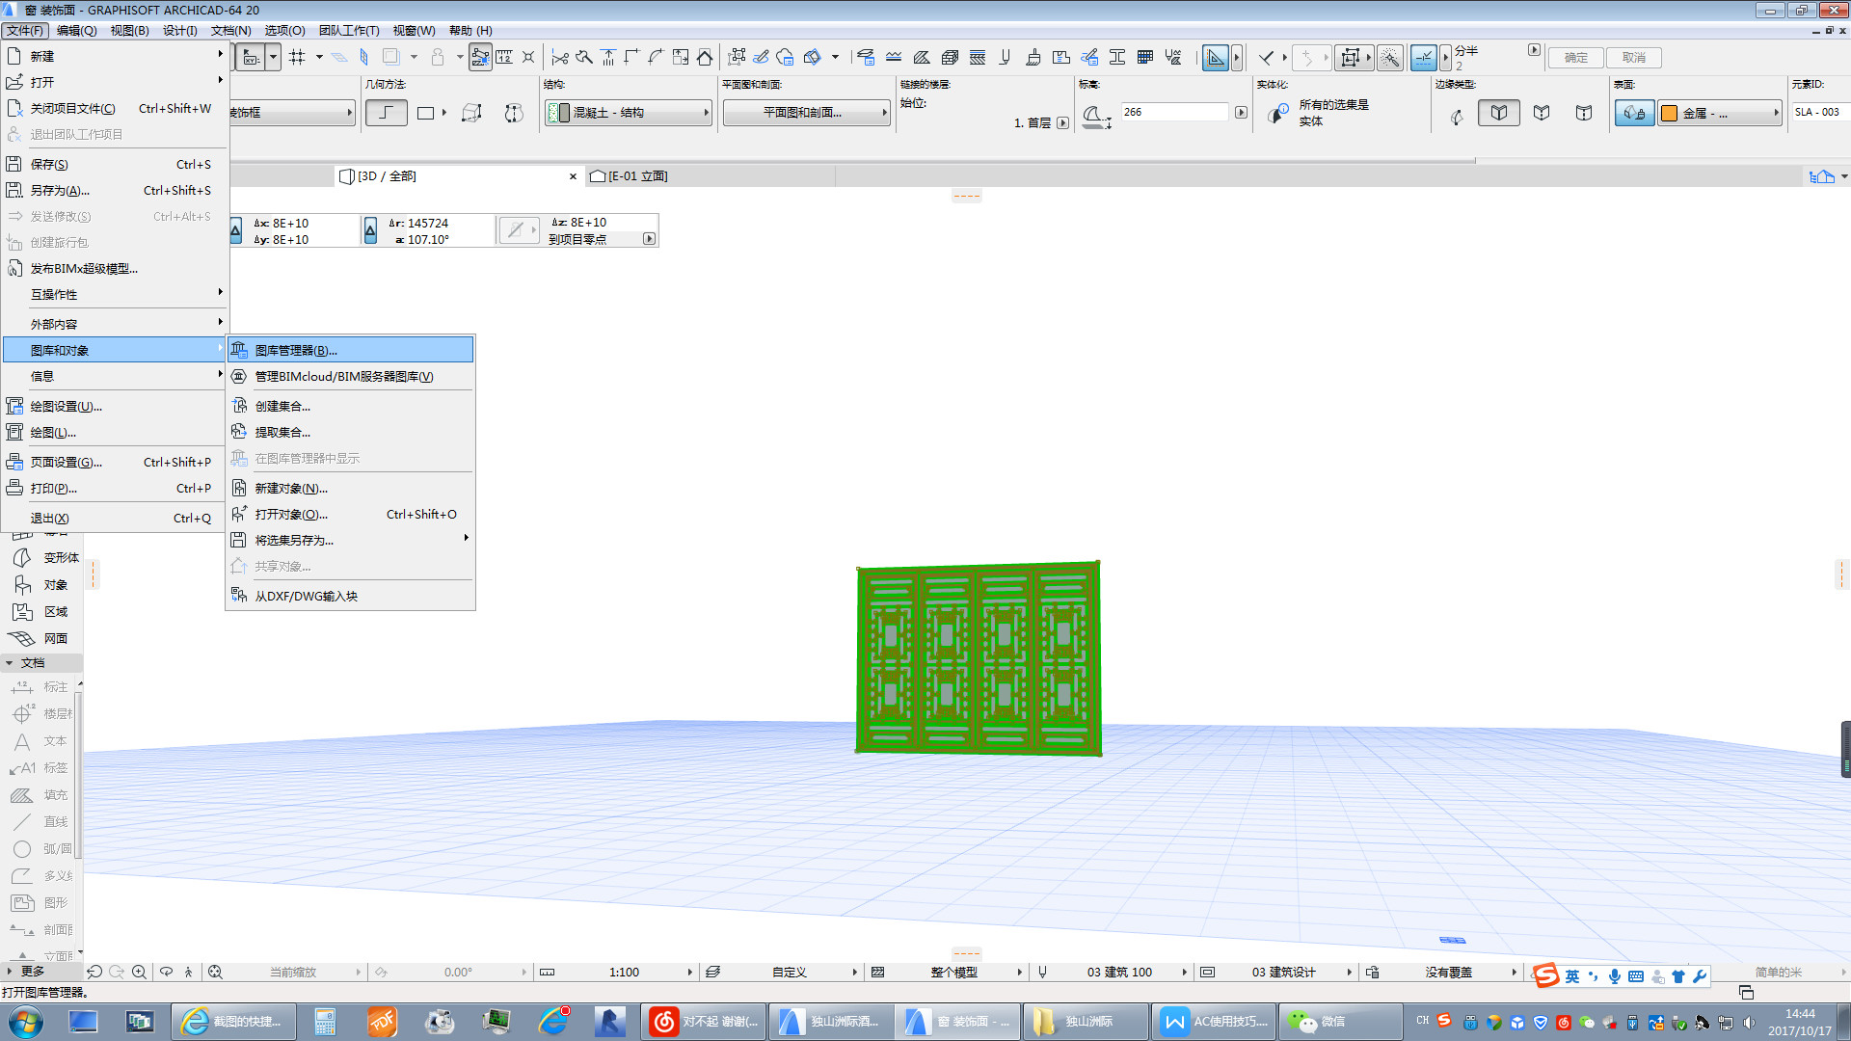Open the 平面图和剖面 settings dropdown
The width and height of the screenshot is (1851, 1041).
click(x=806, y=113)
